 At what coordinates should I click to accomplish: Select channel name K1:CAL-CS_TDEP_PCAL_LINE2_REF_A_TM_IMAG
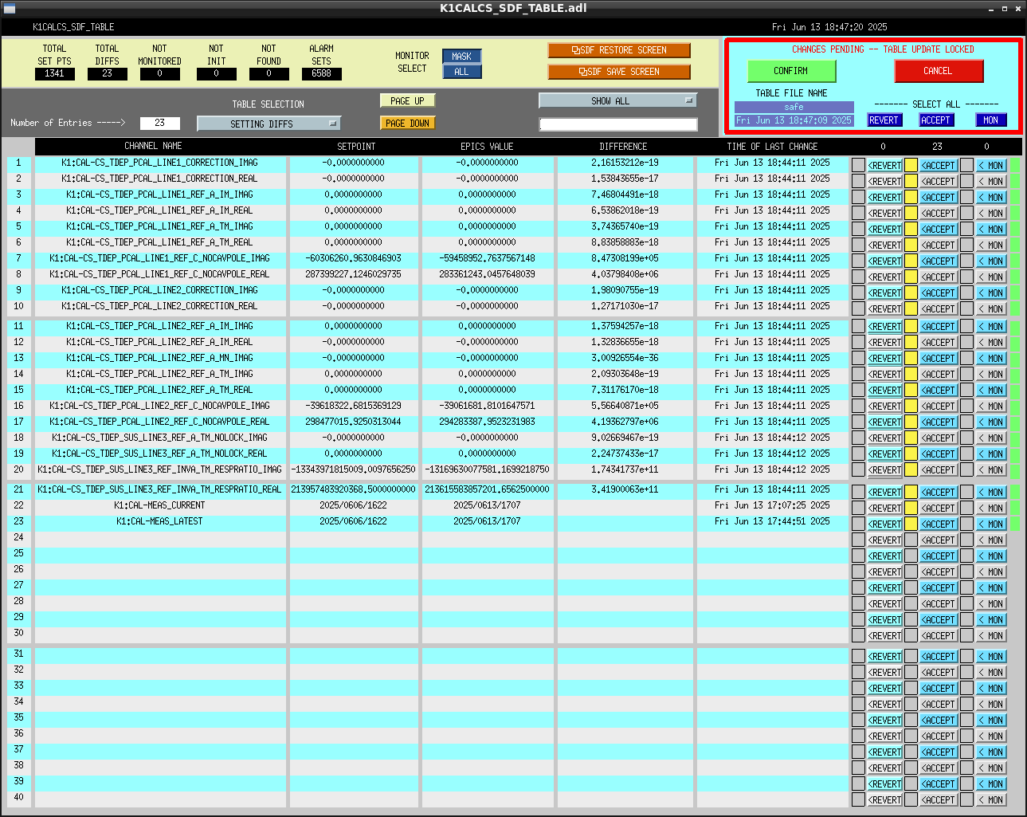coord(159,374)
